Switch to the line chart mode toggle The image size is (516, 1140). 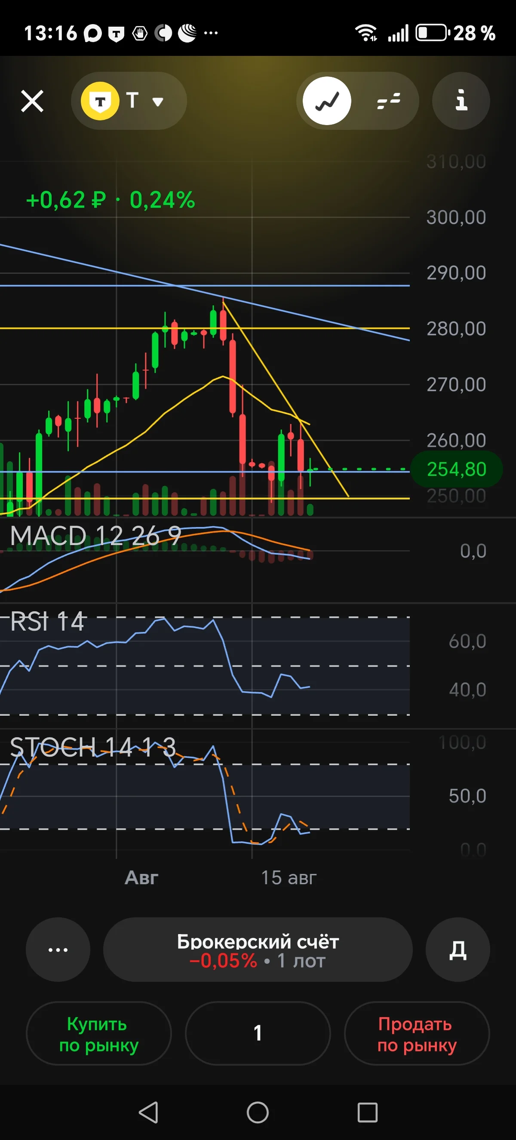tap(327, 101)
